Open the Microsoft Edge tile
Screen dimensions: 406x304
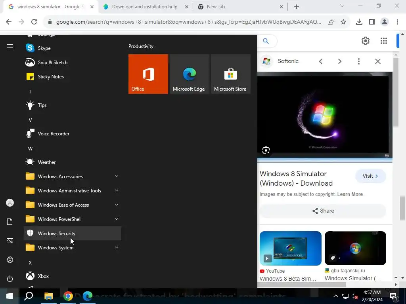[189, 74]
